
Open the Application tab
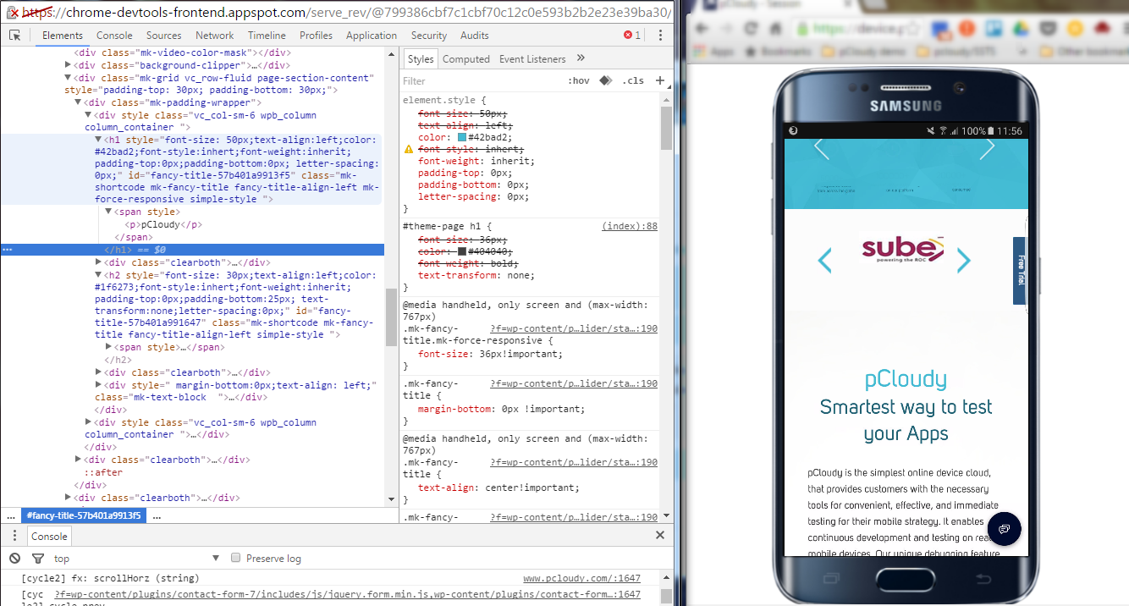point(372,36)
